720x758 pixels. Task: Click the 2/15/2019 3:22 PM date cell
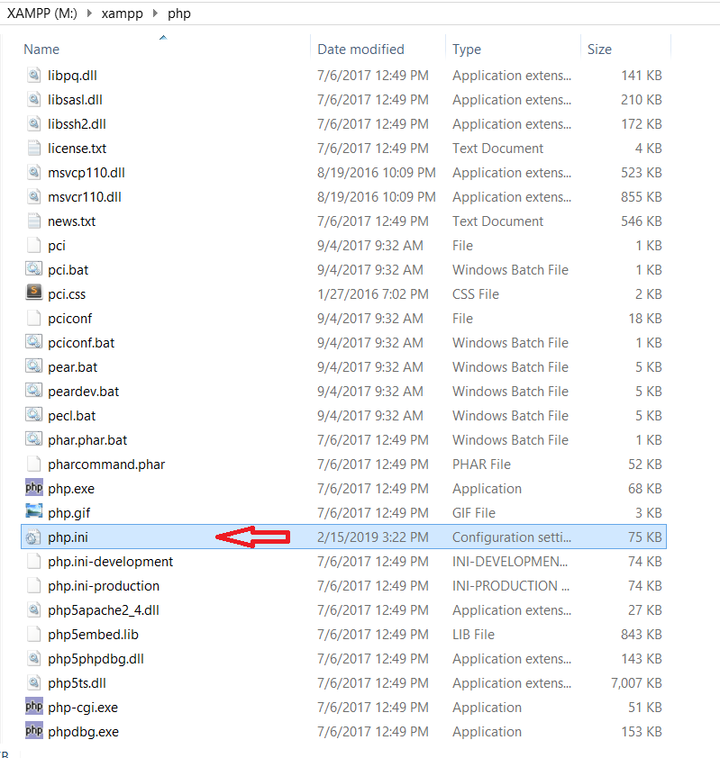coord(372,537)
